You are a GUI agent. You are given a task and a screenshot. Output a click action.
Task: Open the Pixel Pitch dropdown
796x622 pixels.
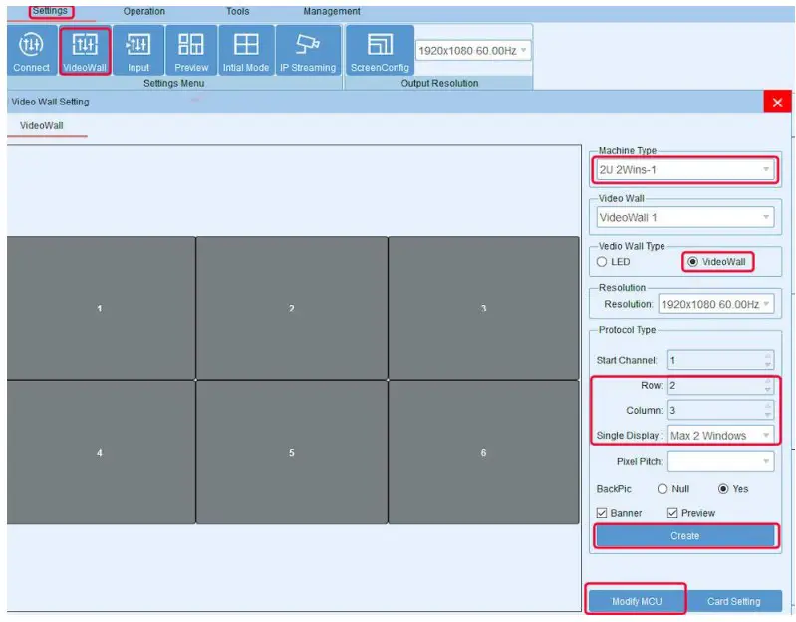[x=721, y=462]
